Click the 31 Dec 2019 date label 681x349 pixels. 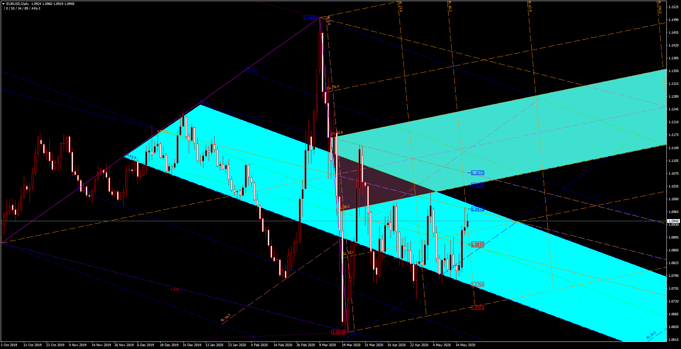click(192, 345)
